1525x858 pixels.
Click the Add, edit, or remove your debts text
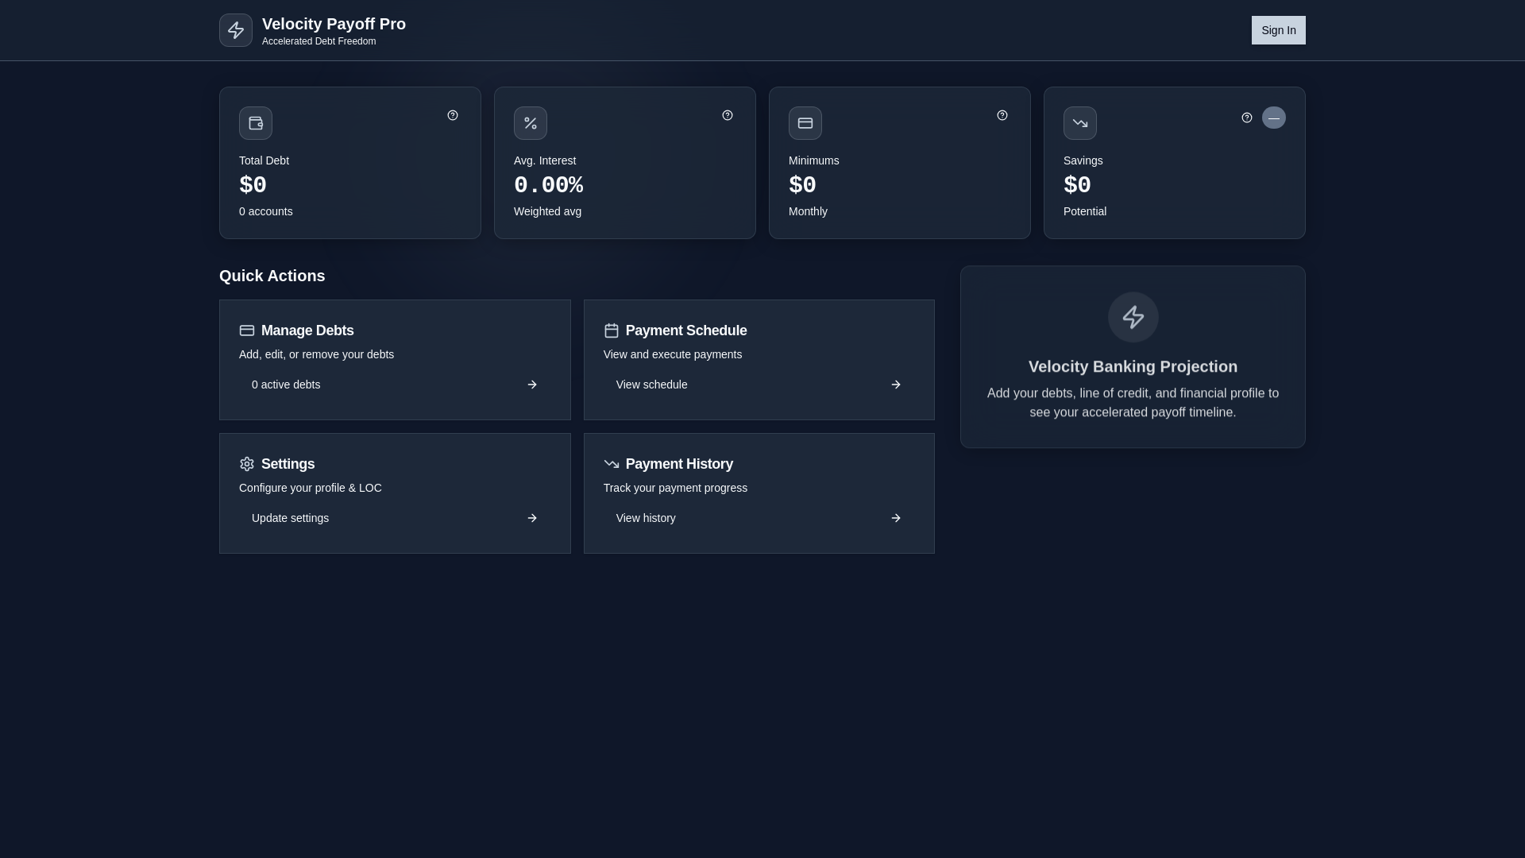pos(316,354)
